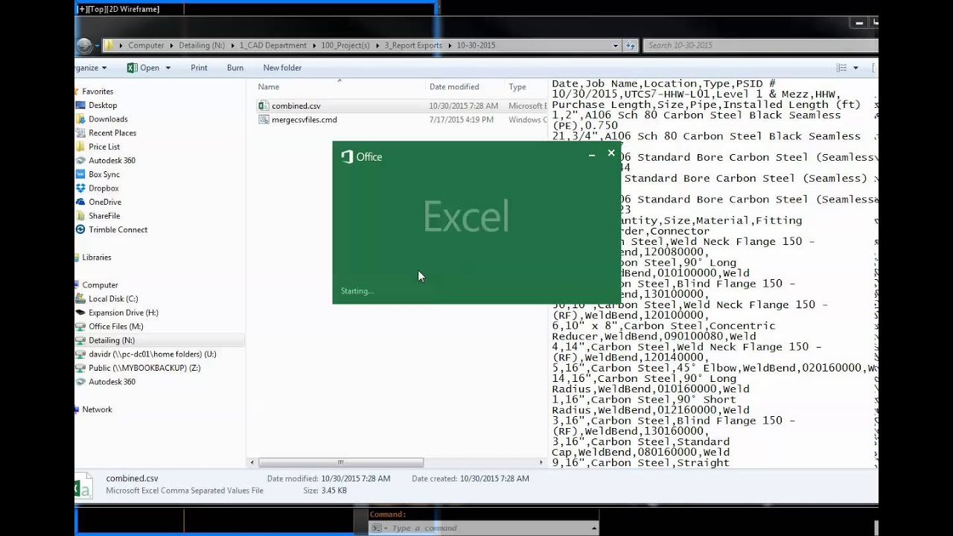Open davidr home folders (U:) drive
The image size is (953, 536).
(x=153, y=354)
